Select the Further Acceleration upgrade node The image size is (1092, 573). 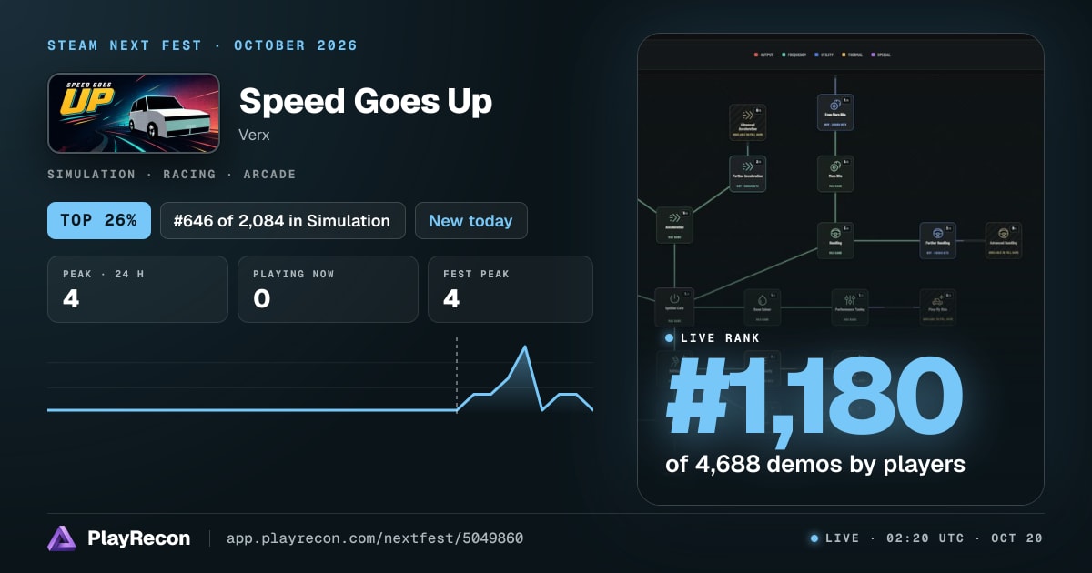747,173
